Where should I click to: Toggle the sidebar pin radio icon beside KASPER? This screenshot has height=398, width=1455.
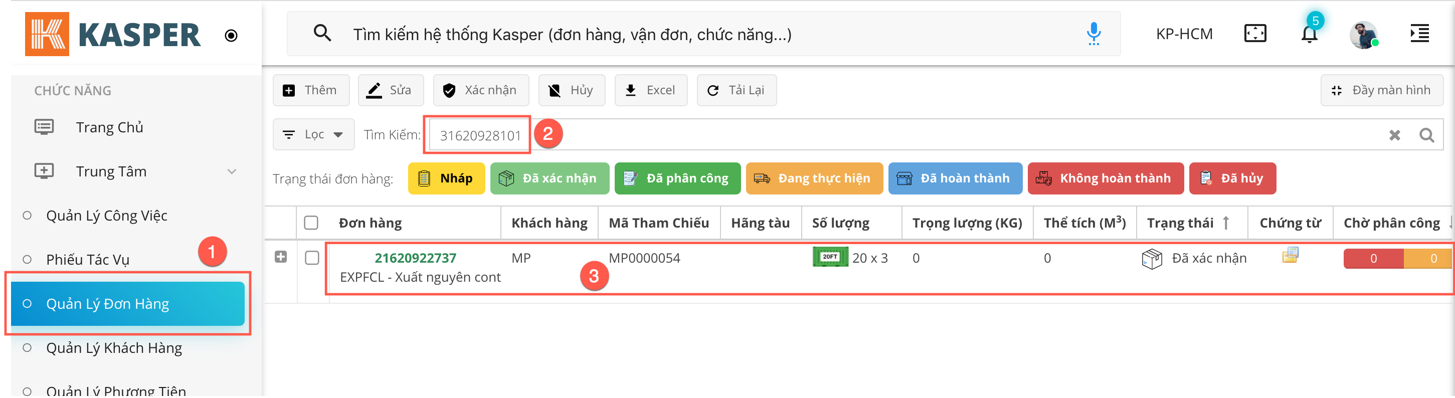click(231, 36)
